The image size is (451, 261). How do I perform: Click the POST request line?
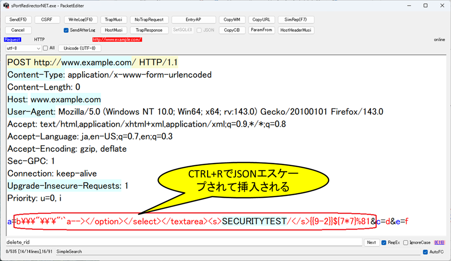[x=93, y=62]
